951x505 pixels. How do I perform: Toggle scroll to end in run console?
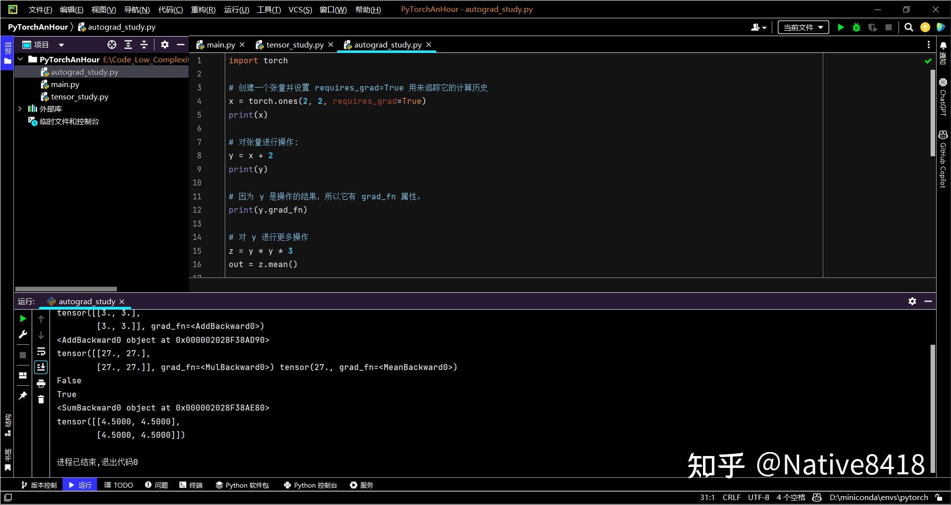click(x=41, y=367)
